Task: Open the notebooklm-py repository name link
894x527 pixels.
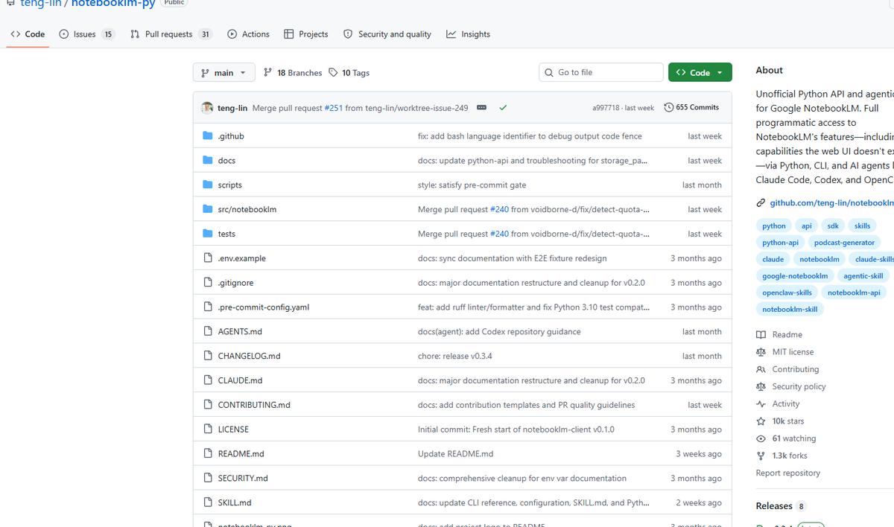Action: [113, 3]
